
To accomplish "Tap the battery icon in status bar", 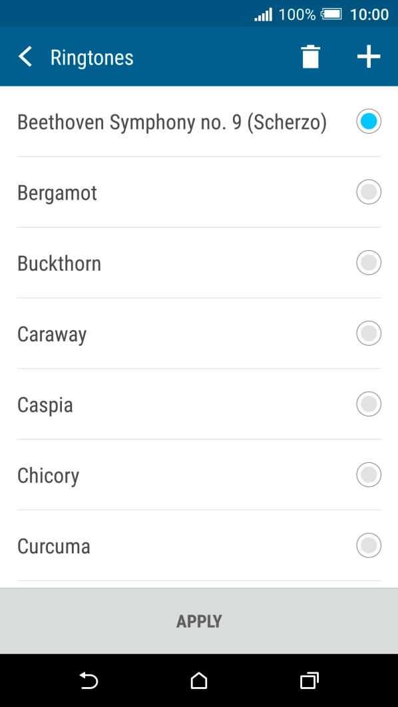I will click(x=331, y=15).
